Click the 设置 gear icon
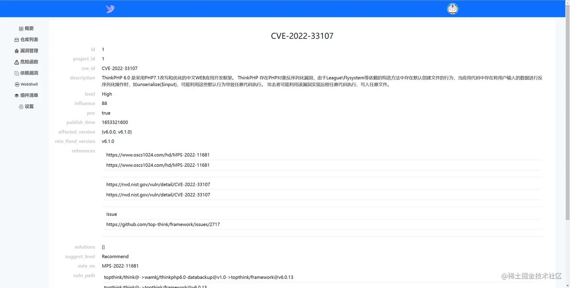 (21, 107)
